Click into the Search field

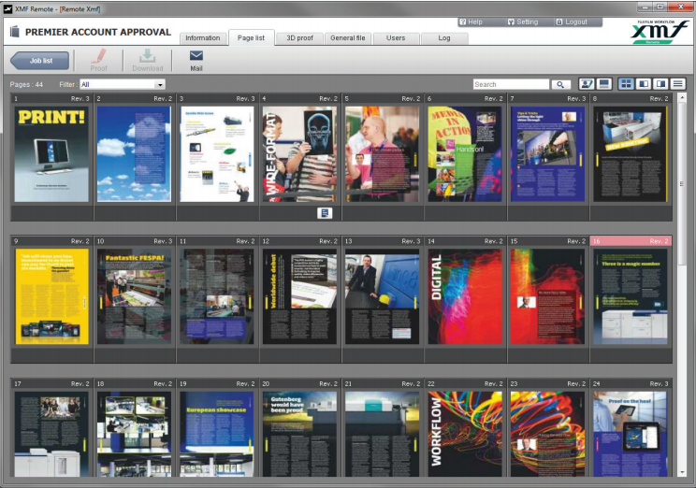coord(511,84)
